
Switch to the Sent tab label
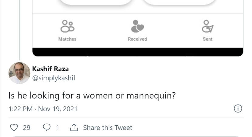(x=208, y=39)
